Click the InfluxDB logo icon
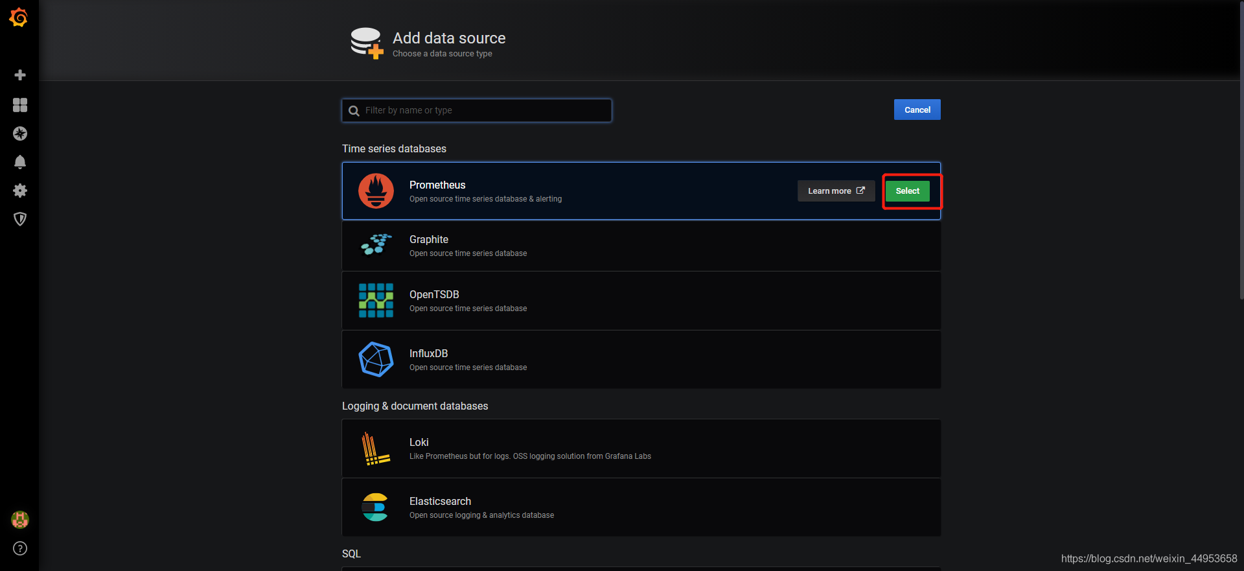The width and height of the screenshot is (1244, 571). 376,360
